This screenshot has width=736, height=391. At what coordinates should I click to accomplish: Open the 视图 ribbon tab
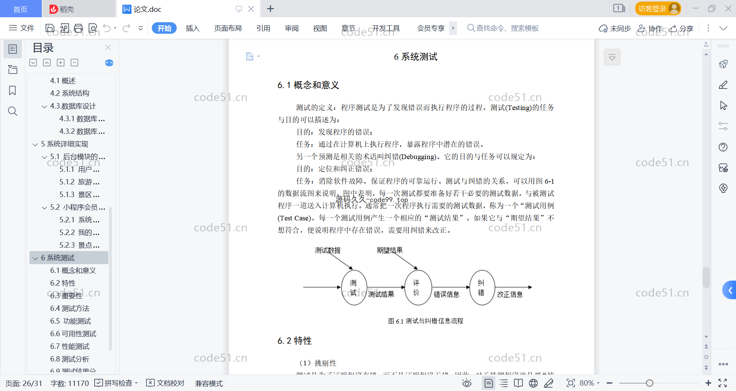[x=320, y=28]
